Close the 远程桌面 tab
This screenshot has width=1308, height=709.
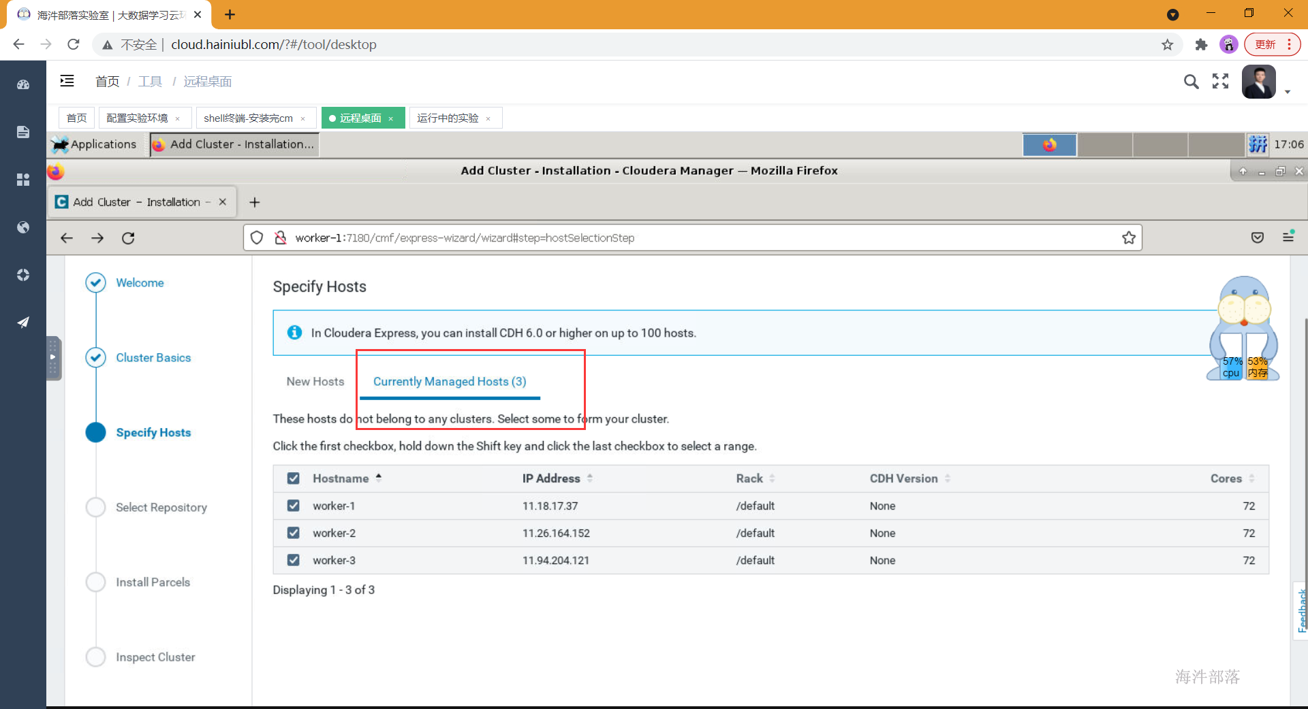coord(391,118)
